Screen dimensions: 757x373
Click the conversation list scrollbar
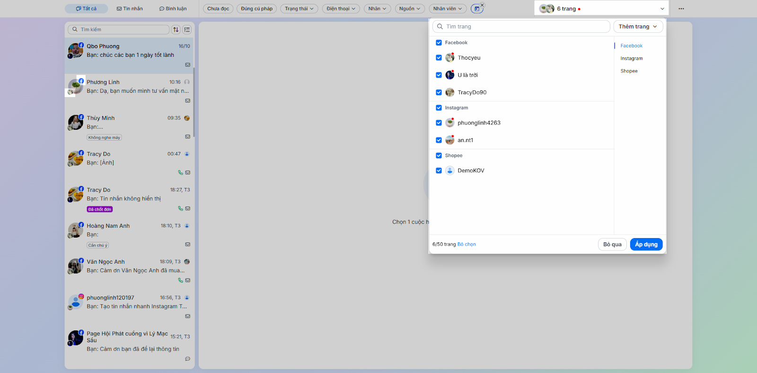click(194, 102)
